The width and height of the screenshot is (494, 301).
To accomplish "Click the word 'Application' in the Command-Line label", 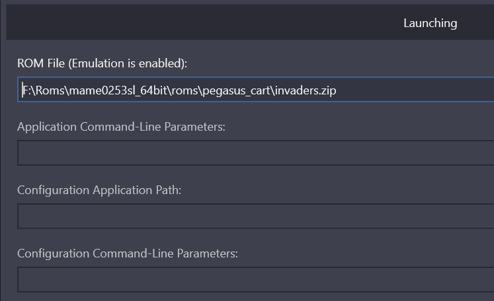I will [x=47, y=127].
